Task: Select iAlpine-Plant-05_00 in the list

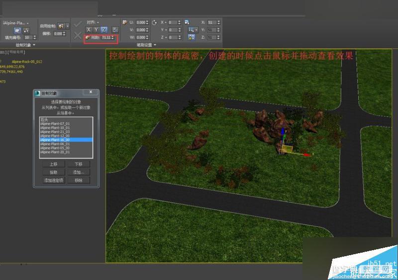Action: (66, 148)
